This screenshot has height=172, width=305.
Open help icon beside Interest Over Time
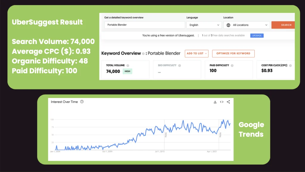(82, 102)
